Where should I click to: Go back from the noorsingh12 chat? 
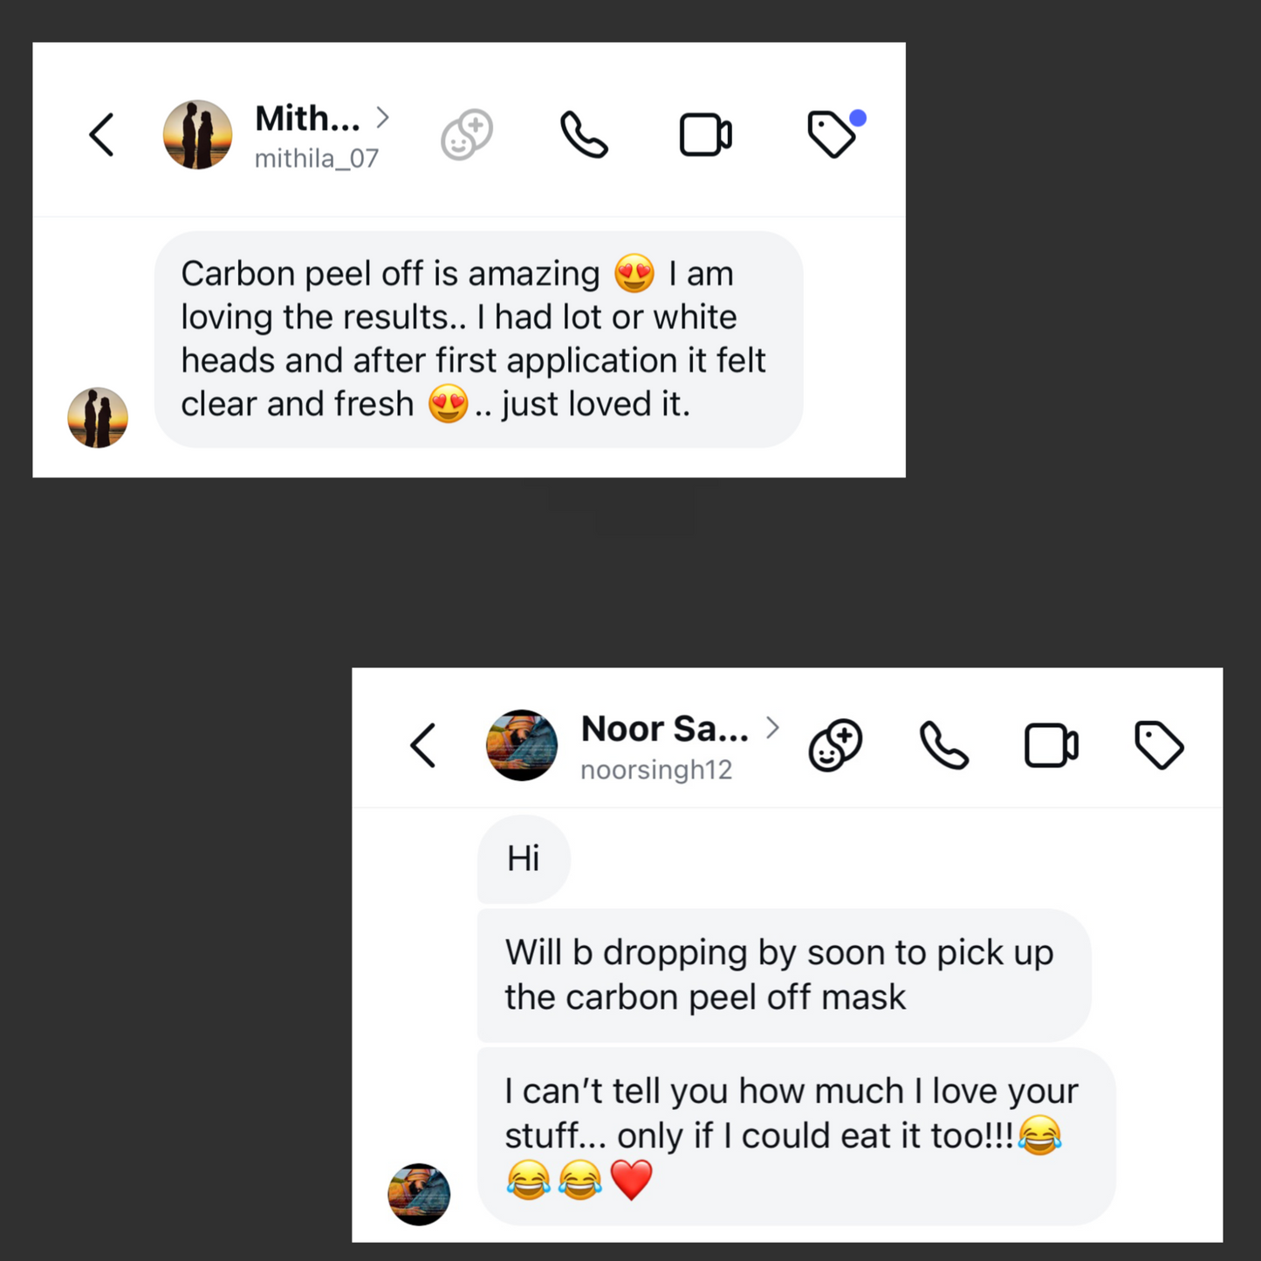[x=423, y=745]
